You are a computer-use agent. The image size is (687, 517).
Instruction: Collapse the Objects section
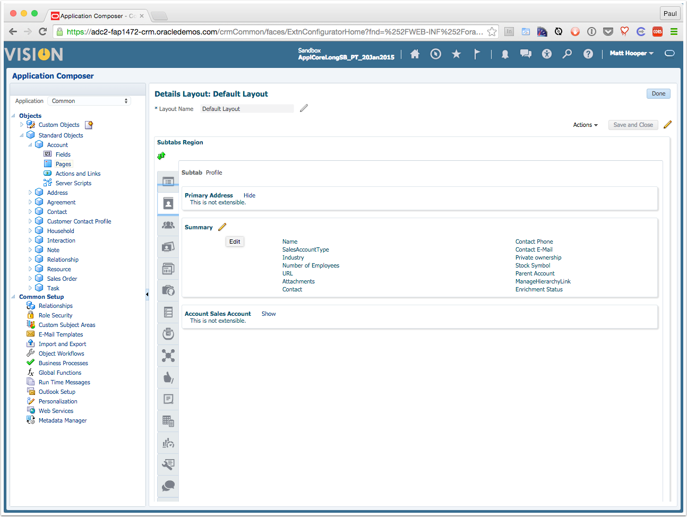[13, 116]
